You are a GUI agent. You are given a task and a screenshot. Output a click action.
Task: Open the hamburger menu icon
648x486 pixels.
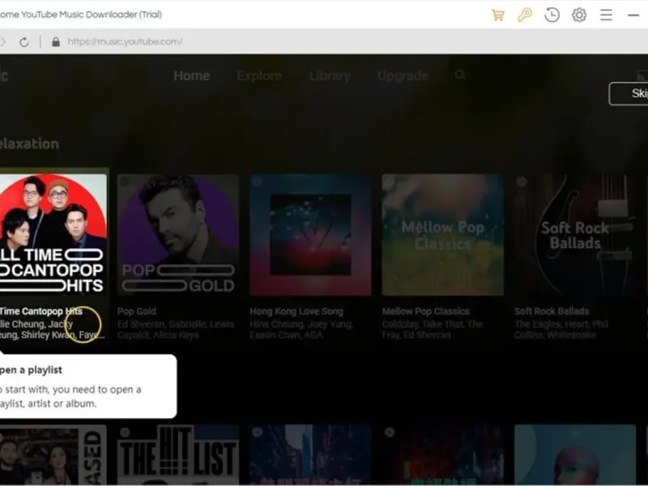[606, 15]
